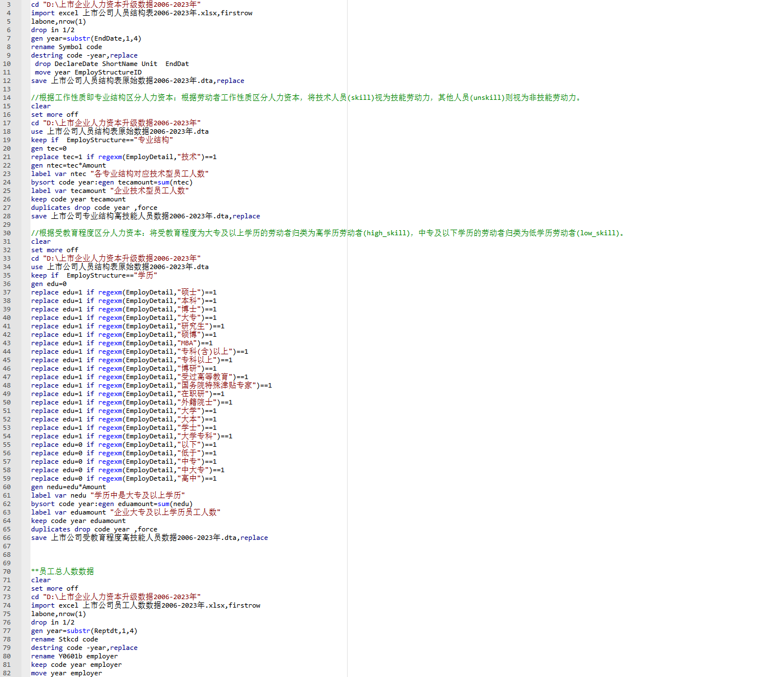Click the replace edu=1 line matching "本科"
Image resolution: width=781 pixels, height=677 pixels.
[x=124, y=301]
